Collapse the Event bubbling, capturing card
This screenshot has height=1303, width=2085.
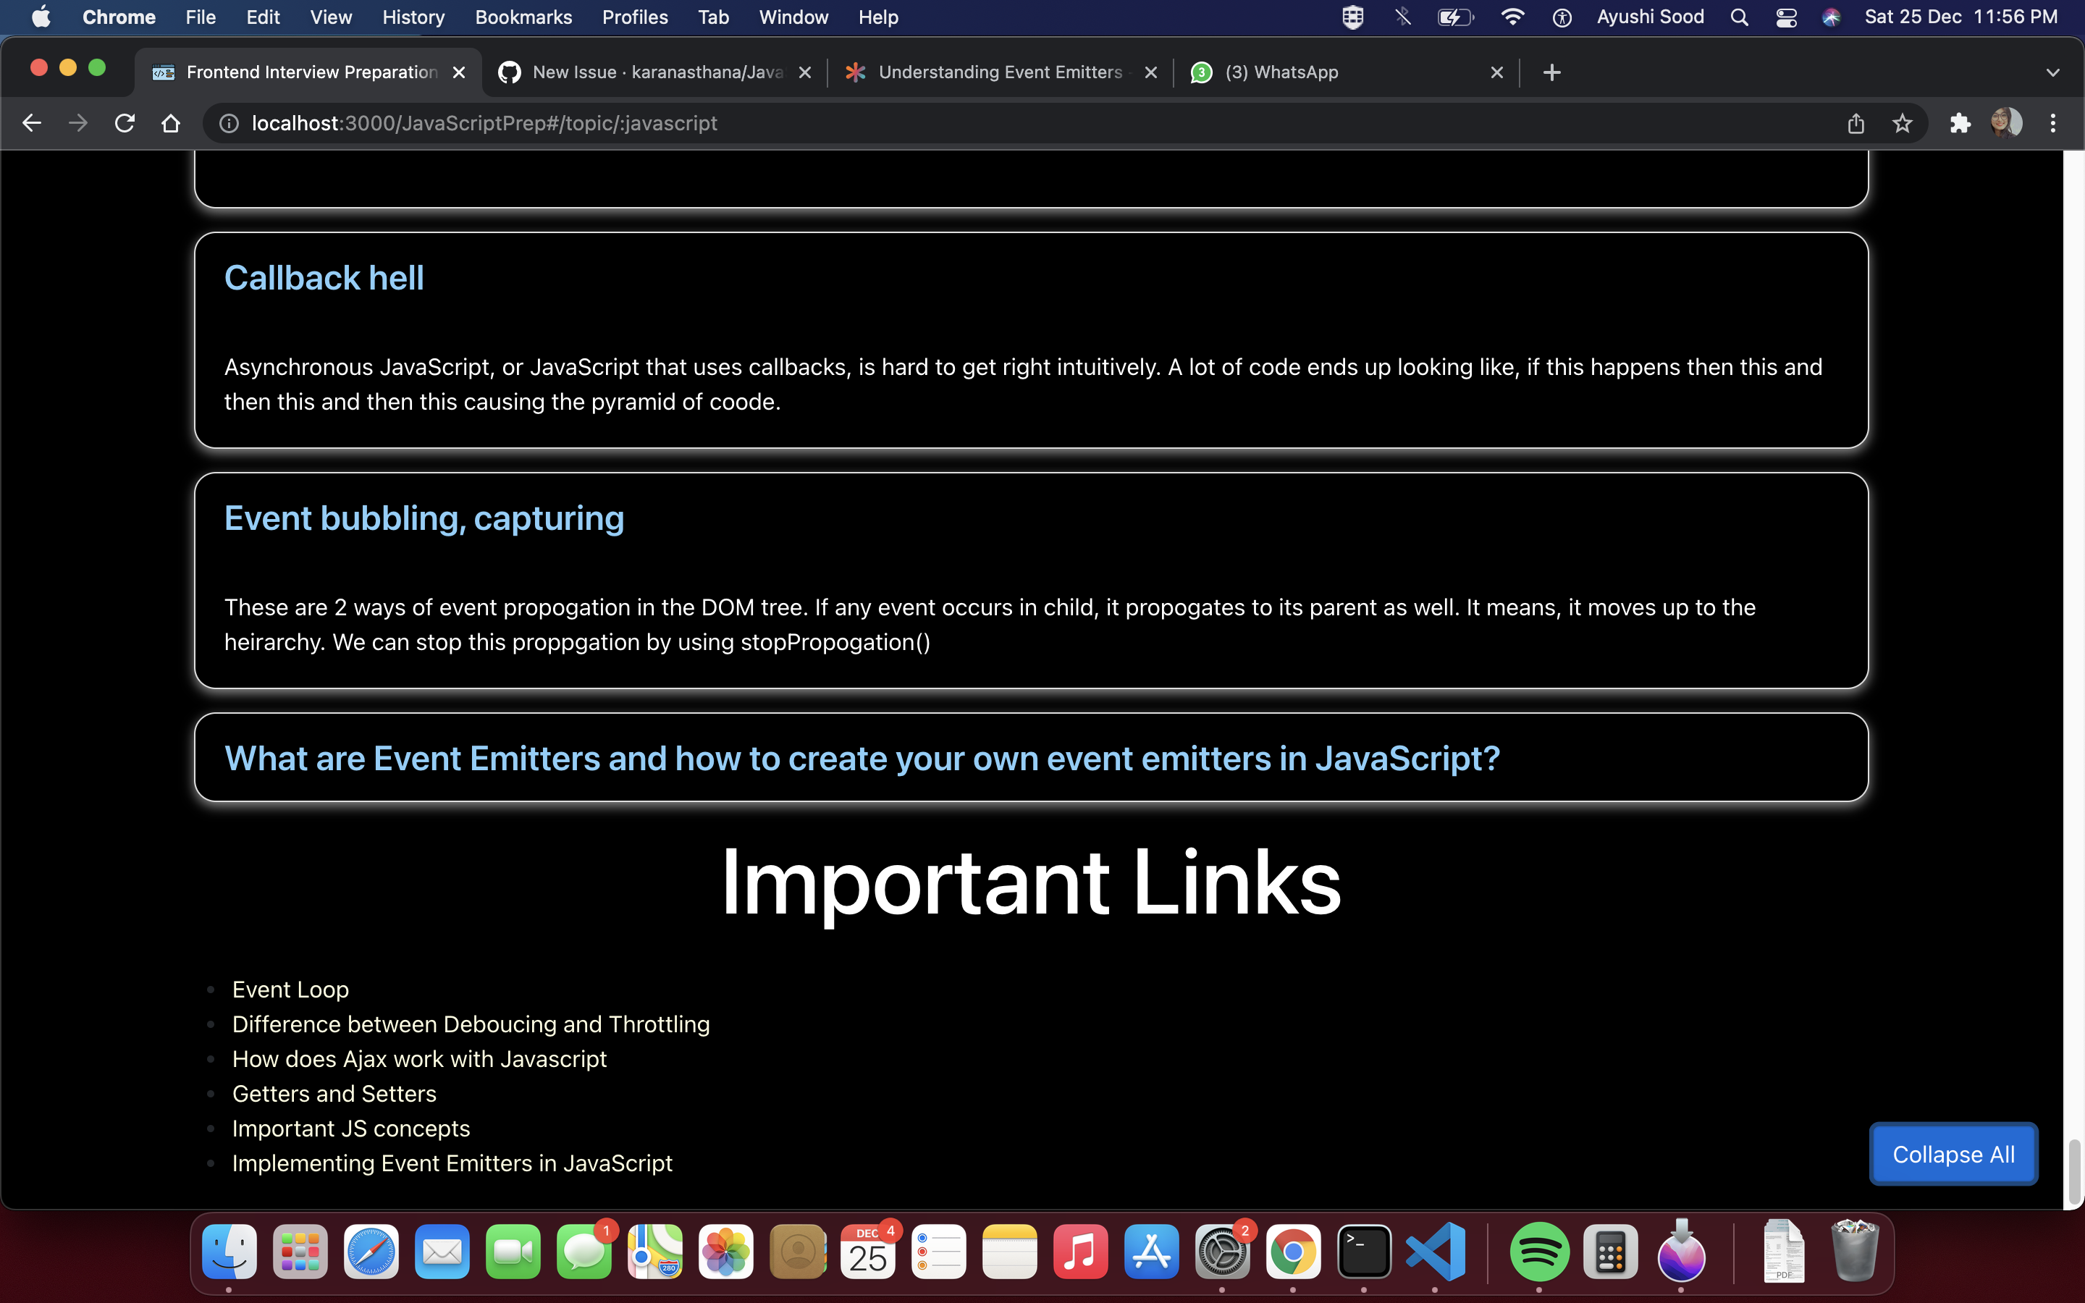(424, 519)
